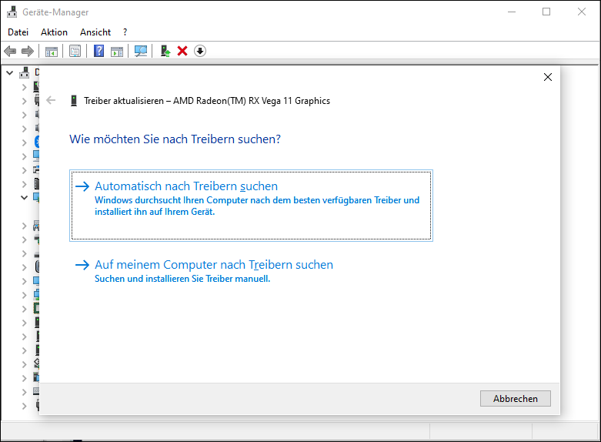Click the device icon beside Treiber aktualisieren

click(x=74, y=101)
